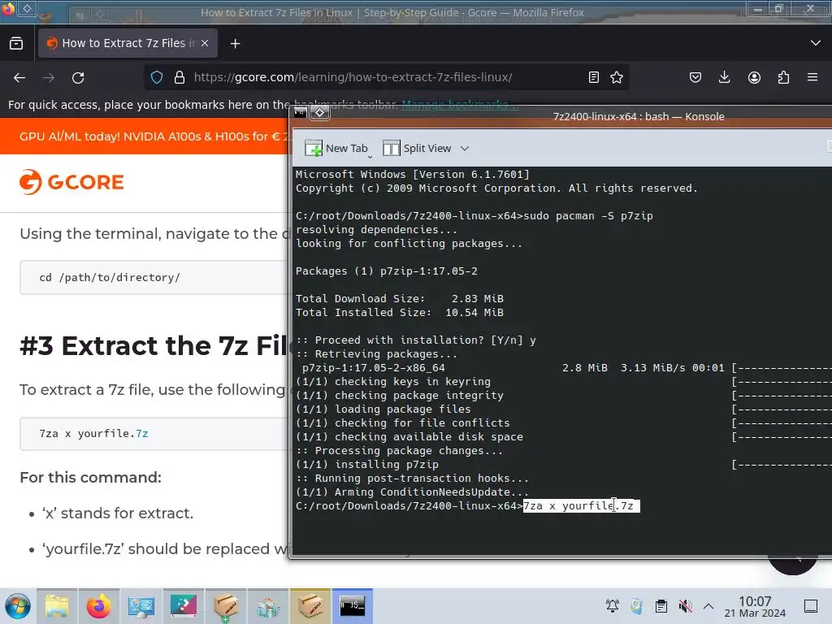Click the highlighted 7za x yourfile.7z command in terminal
This screenshot has width=832, height=624.
coord(582,506)
